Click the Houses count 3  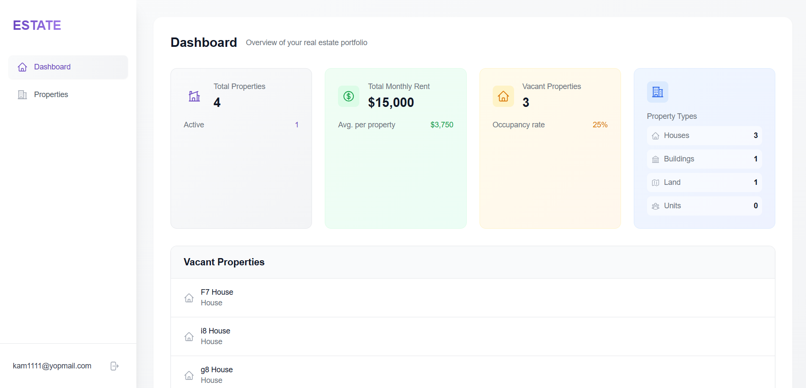(756, 135)
